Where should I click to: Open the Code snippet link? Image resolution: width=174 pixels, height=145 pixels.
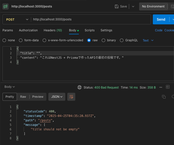click(159, 30)
